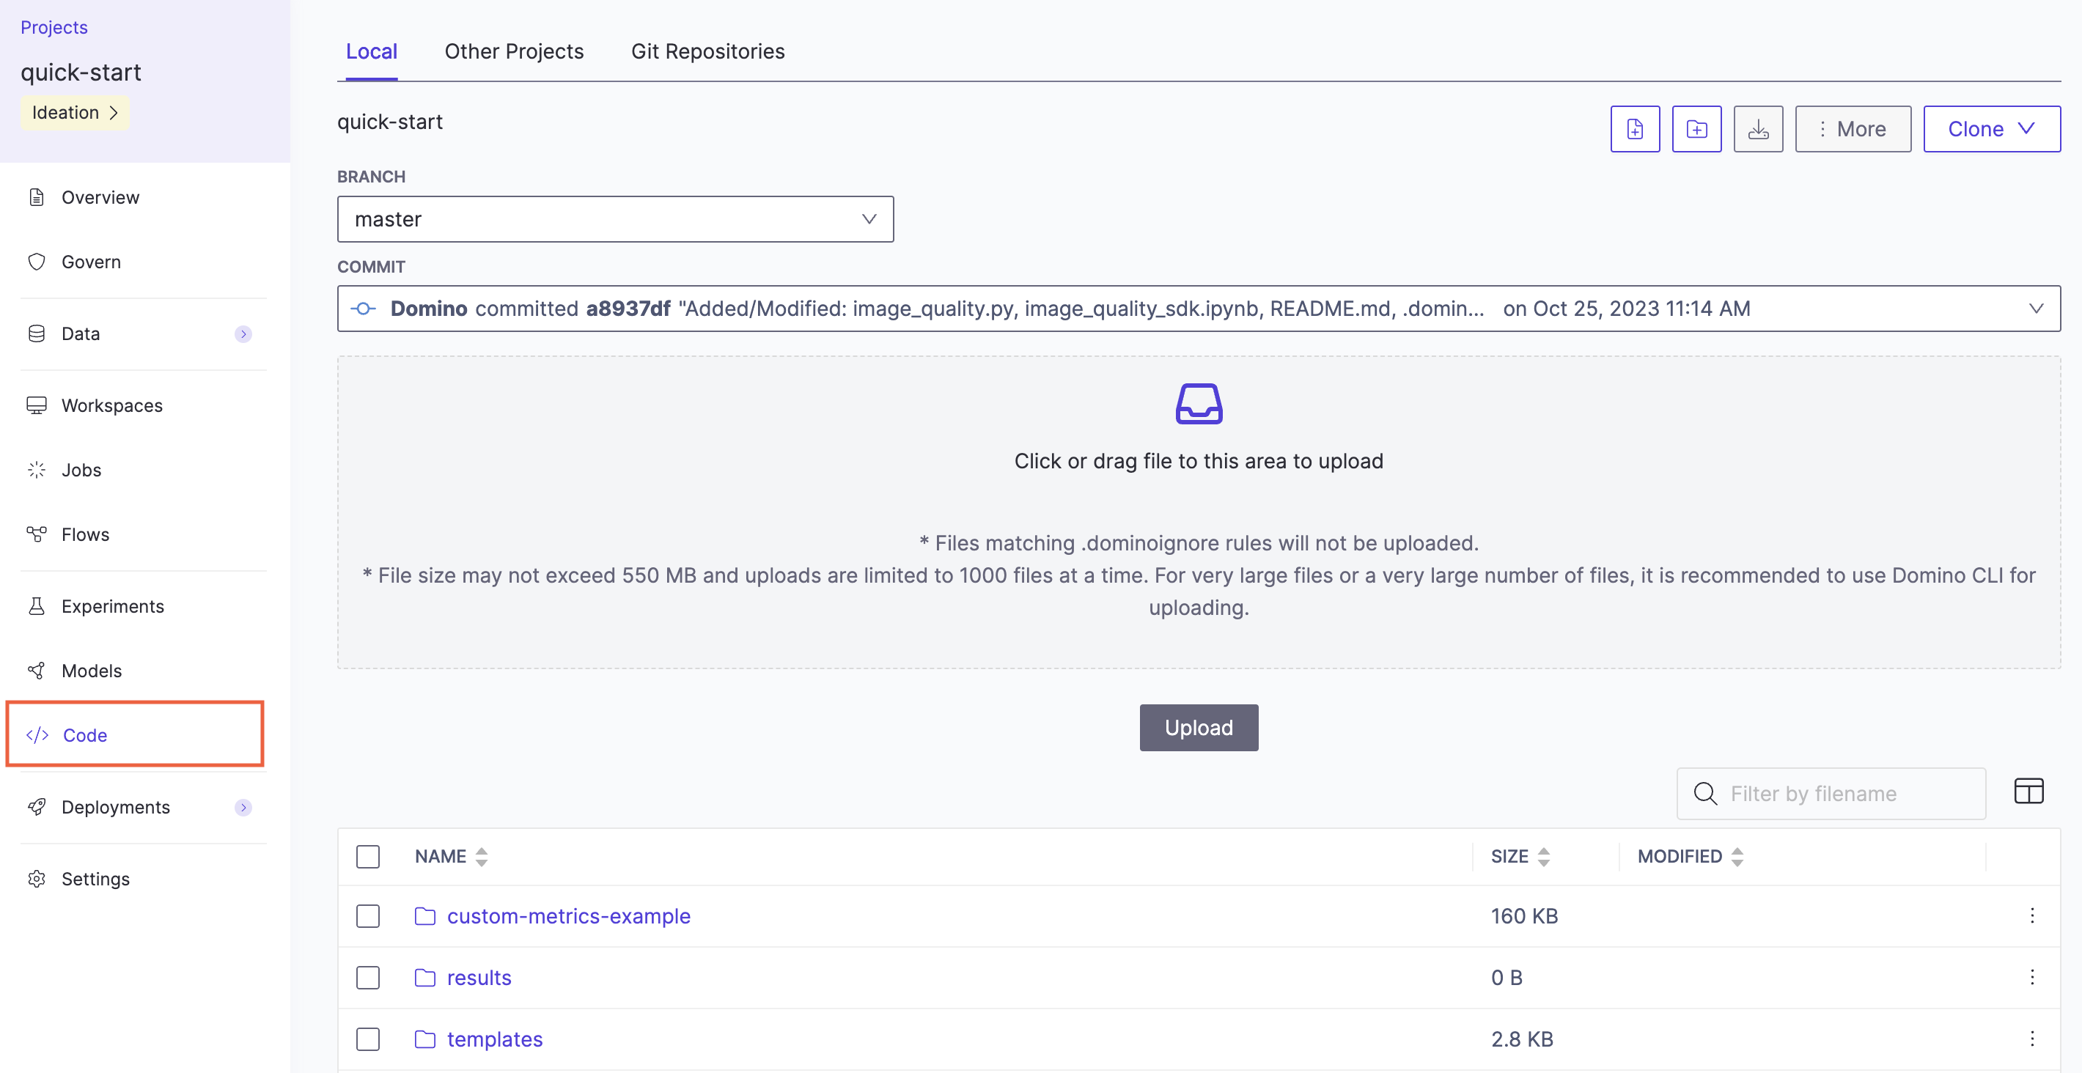Click the Experiments sidebar icon
This screenshot has width=2082, height=1073.
[x=37, y=605]
